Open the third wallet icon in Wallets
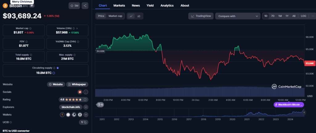The width and height of the screenshot is (316, 133). click(74, 115)
